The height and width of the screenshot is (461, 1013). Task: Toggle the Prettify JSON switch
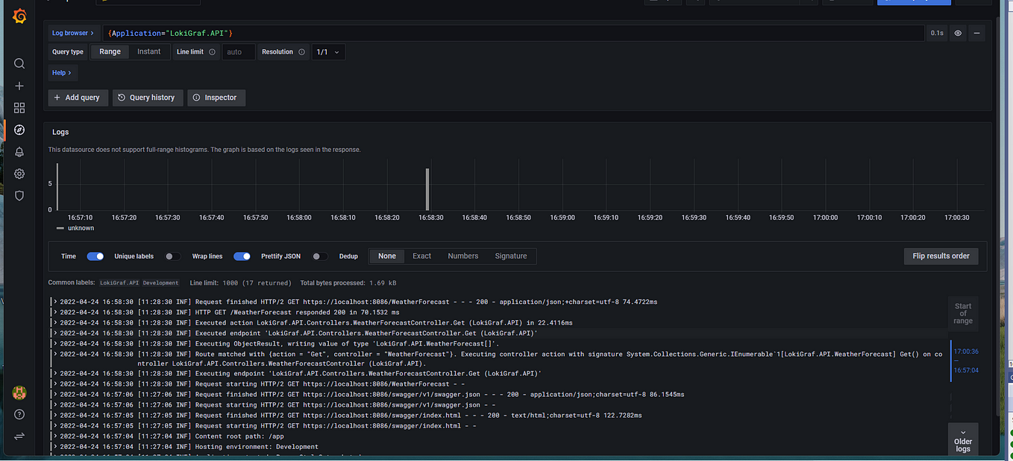[319, 256]
